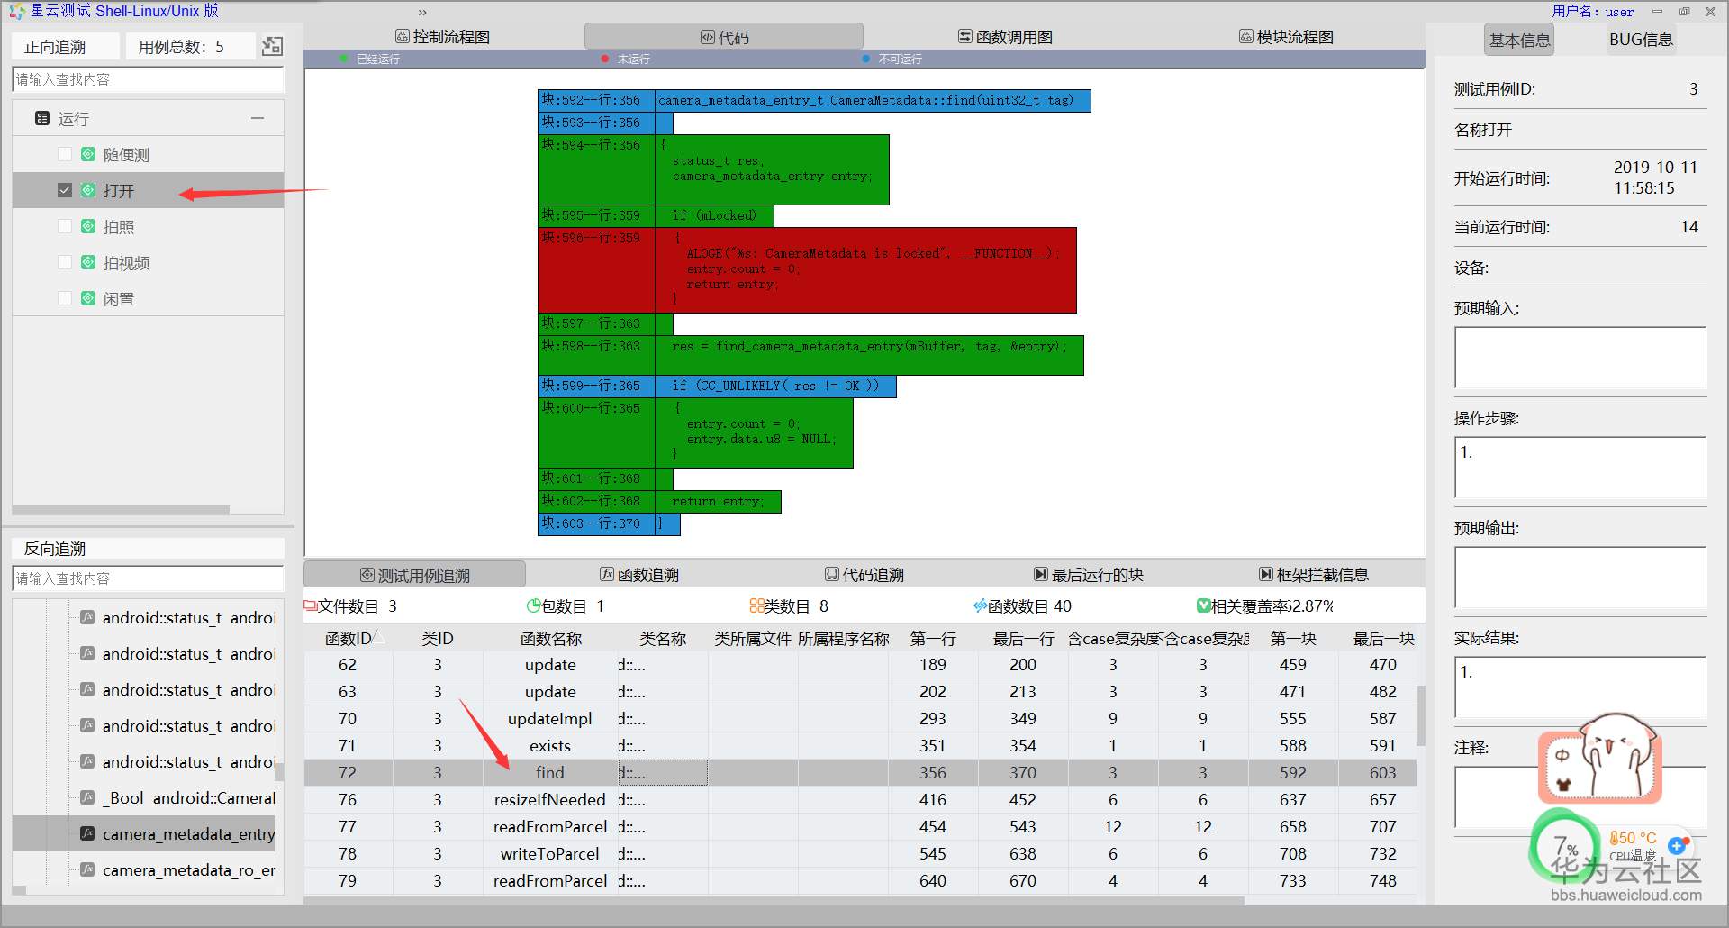Select the 拍视频 test case row
The height and width of the screenshot is (928, 1729).
click(x=149, y=262)
